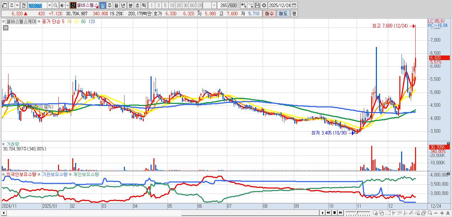Adjust the chart zoom slider handle
452x217 pixels.
[x=357, y=213]
